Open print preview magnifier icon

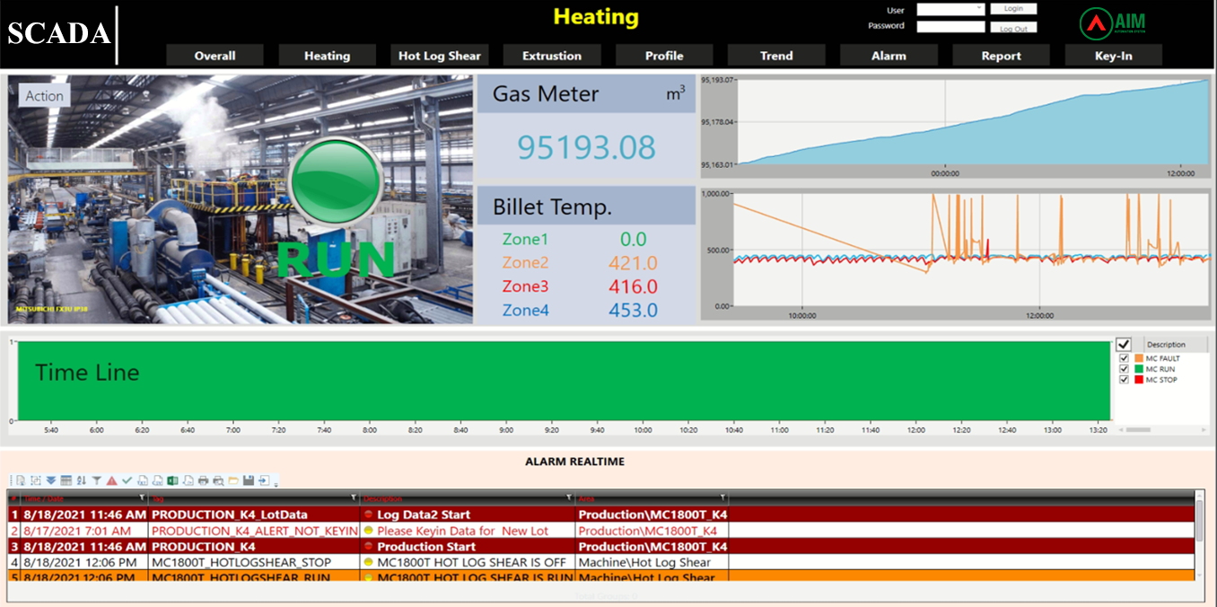[x=218, y=480]
